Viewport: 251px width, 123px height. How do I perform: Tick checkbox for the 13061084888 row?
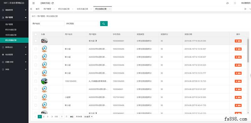pos(36,81)
